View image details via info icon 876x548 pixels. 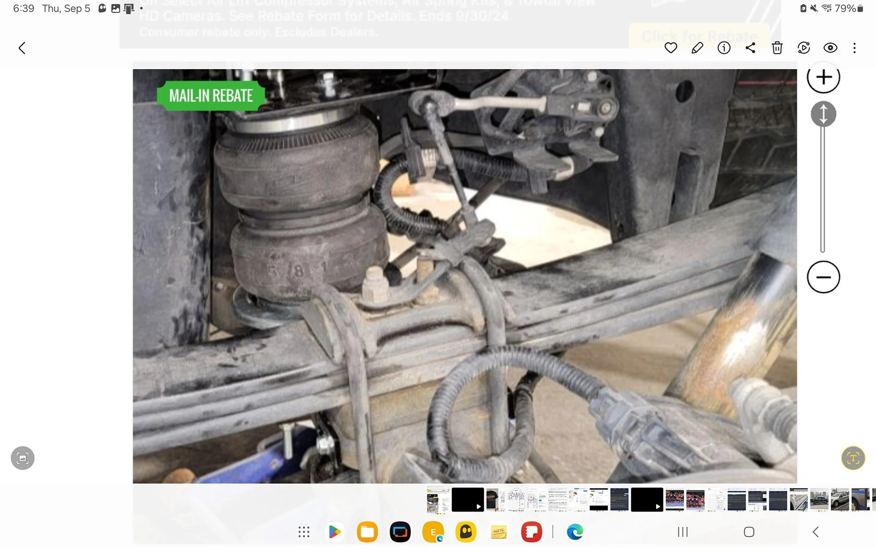click(723, 48)
